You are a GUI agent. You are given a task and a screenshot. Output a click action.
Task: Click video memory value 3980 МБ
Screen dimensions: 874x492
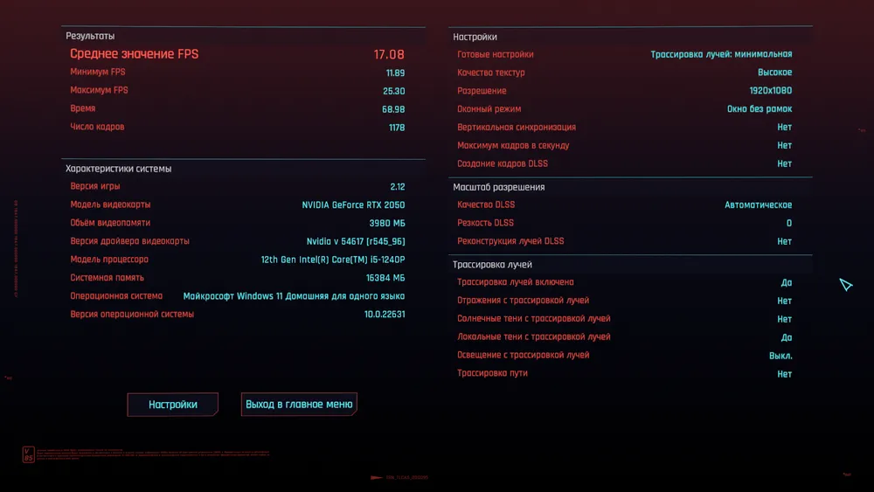pos(387,224)
